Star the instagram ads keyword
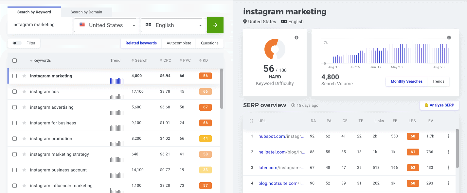 [x=24, y=92]
